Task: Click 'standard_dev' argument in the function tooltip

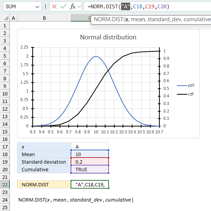Action: (164, 20)
